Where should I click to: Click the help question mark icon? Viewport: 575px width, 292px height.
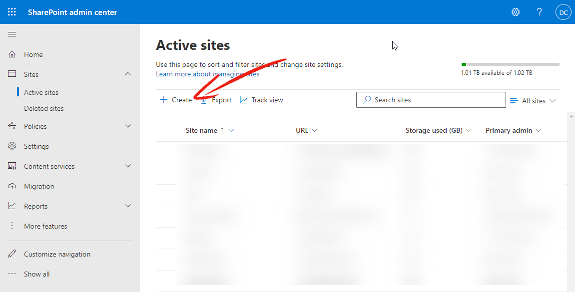pyautogui.click(x=539, y=12)
